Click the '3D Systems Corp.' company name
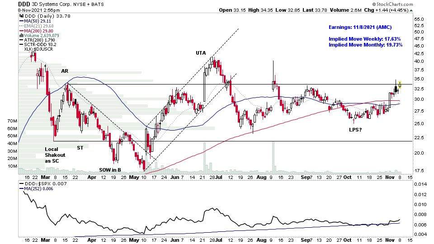The height and width of the screenshot is (244, 434). 52,5
